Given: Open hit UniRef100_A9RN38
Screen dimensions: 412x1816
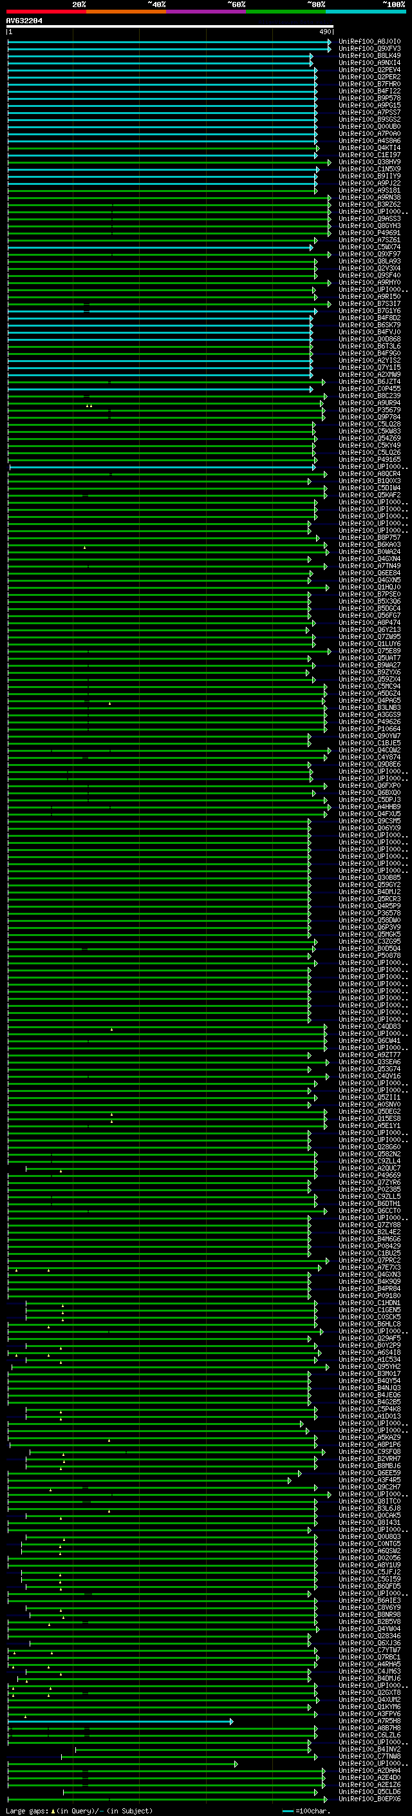Looking at the screenshot, I should [370, 197].
